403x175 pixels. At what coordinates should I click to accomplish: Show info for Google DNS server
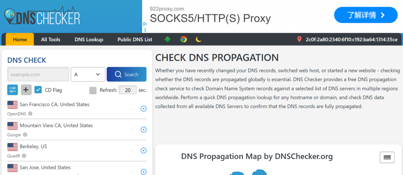tap(25, 135)
